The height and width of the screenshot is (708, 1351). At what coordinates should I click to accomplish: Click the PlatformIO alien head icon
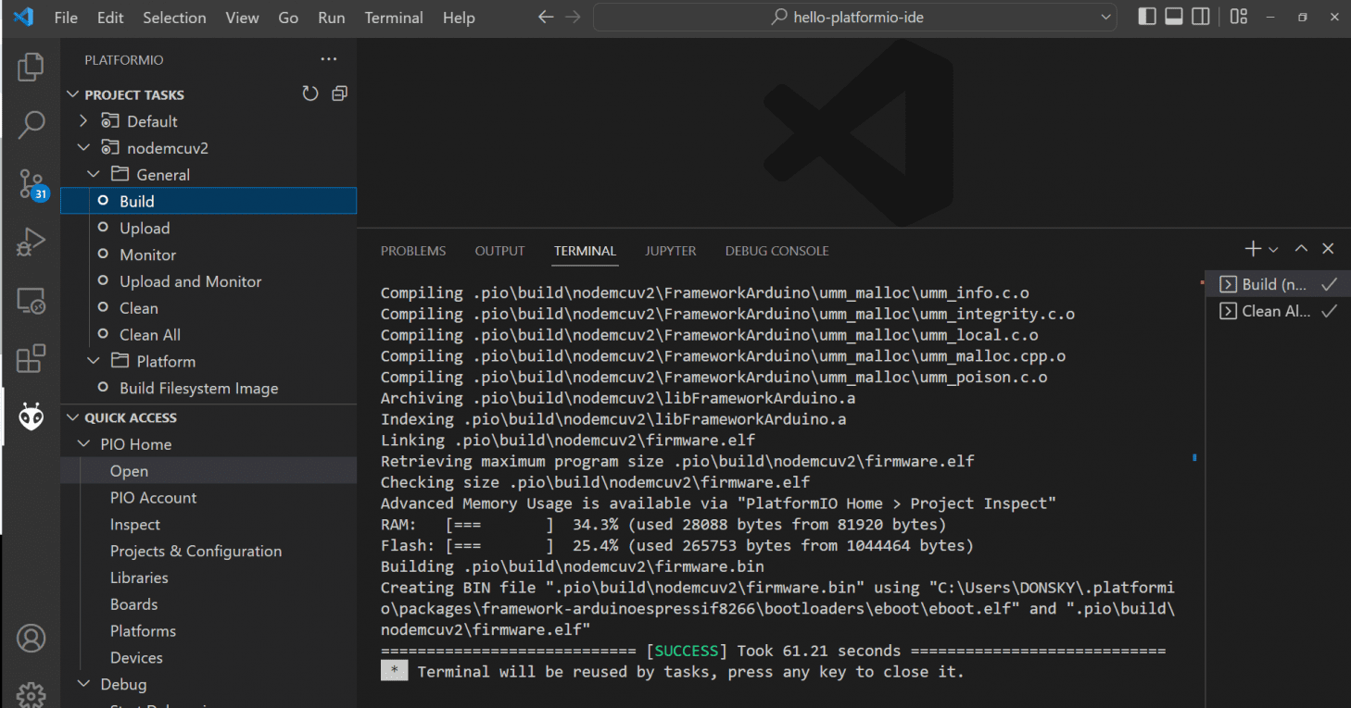click(x=31, y=417)
